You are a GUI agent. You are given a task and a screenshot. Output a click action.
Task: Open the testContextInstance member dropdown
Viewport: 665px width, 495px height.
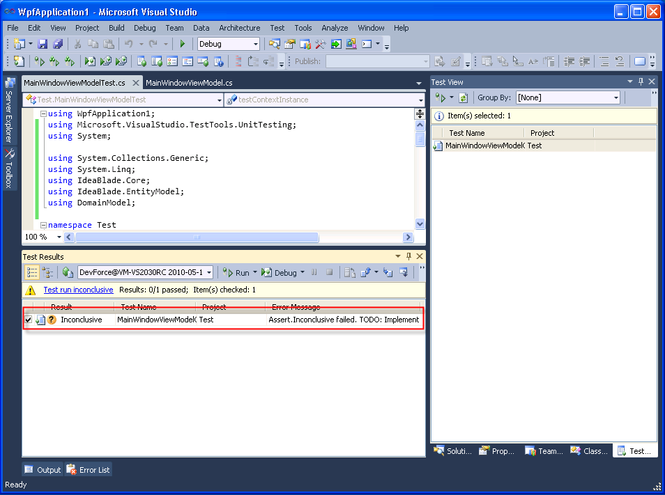[x=421, y=100]
